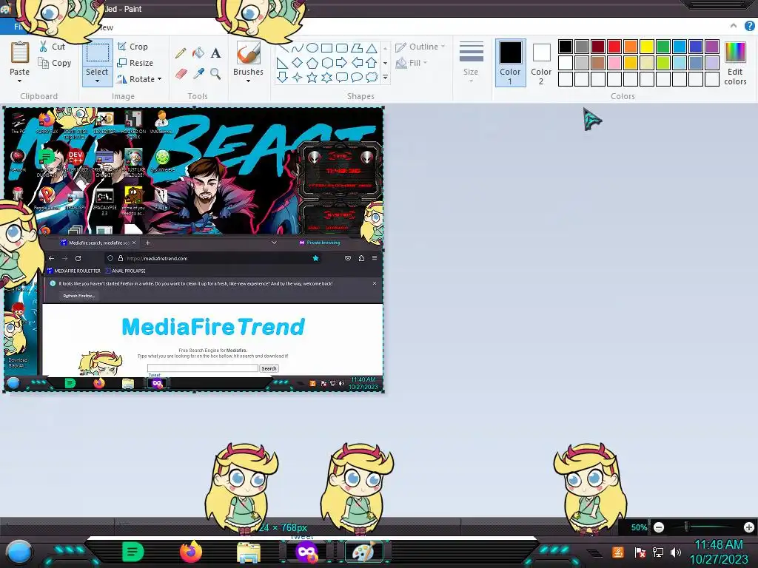Click the Cut scissors button
The width and height of the screenshot is (758, 568).
pyautogui.click(x=53, y=47)
